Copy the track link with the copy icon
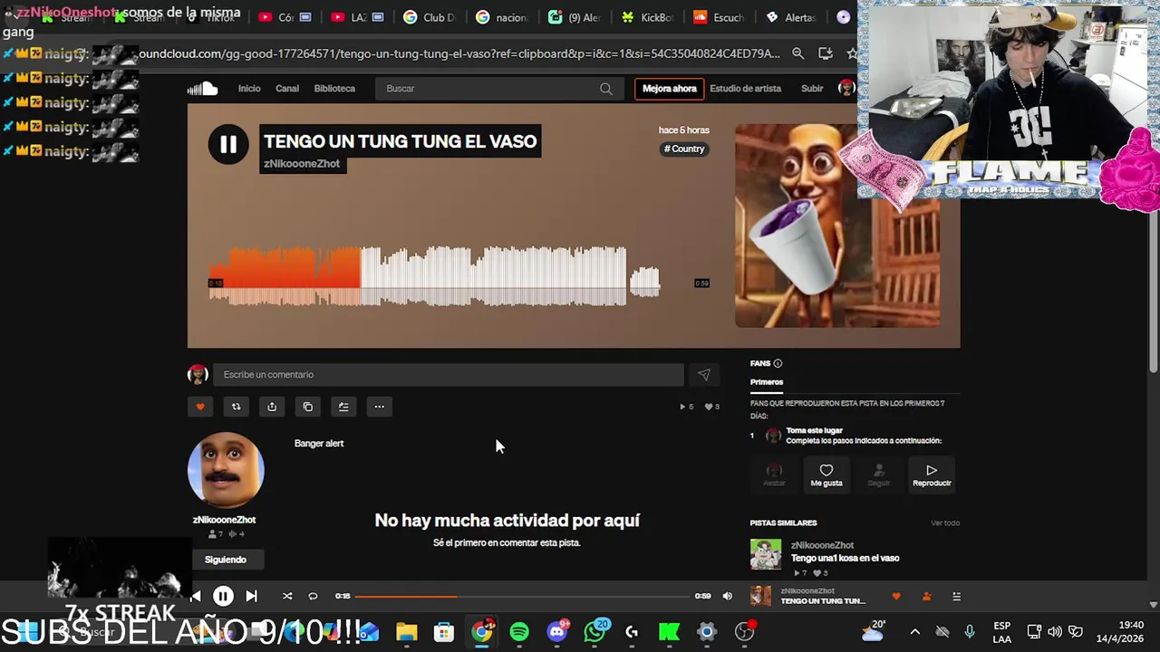 [308, 407]
